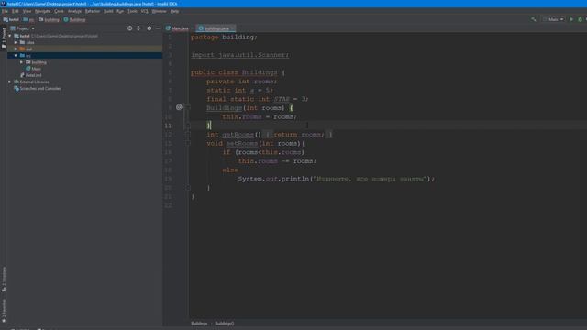The image size is (587, 330).
Task: Open the File menu
Action: pos(5,11)
